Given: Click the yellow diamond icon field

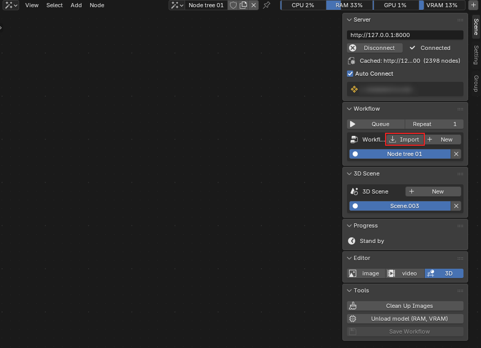Looking at the screenshot, I should tap(405, 89).
